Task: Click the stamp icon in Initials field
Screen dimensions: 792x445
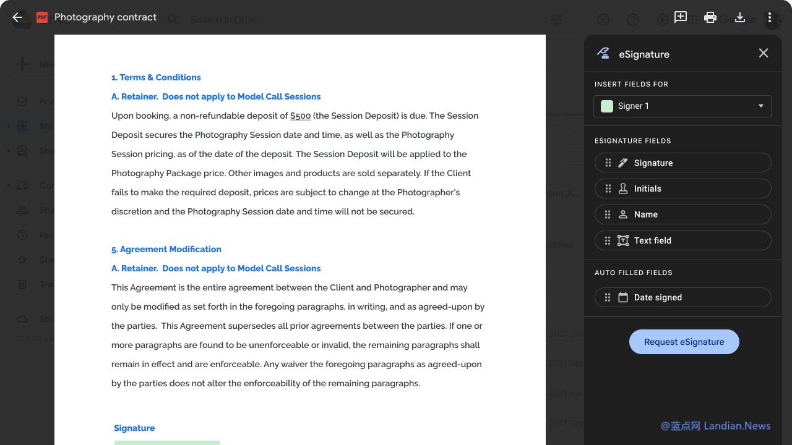Action: click(623, 189)
